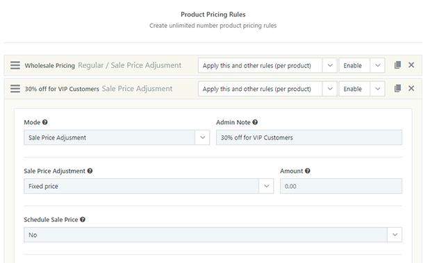Click the Amount field showing 0.00
This screenshot has width=428, height=263.
pyautogui.click(x=341, y=186)
